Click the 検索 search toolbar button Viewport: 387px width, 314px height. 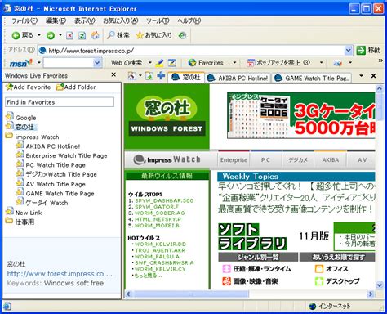(118, 35)
